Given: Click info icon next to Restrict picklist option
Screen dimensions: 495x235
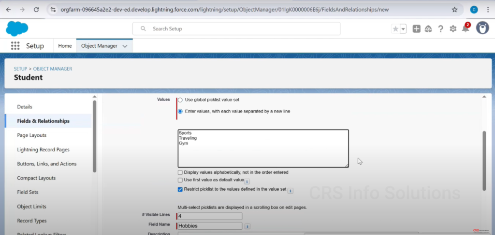Looking at the screenshot, I should click(x=291, y=191).
